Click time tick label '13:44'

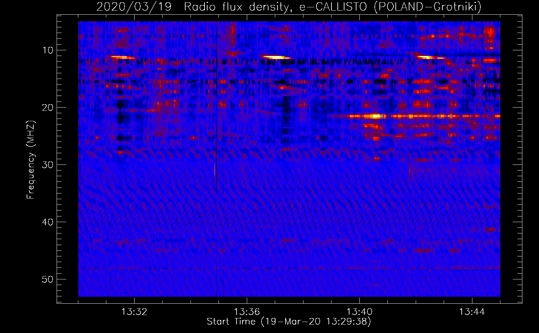tap(472, 312)
